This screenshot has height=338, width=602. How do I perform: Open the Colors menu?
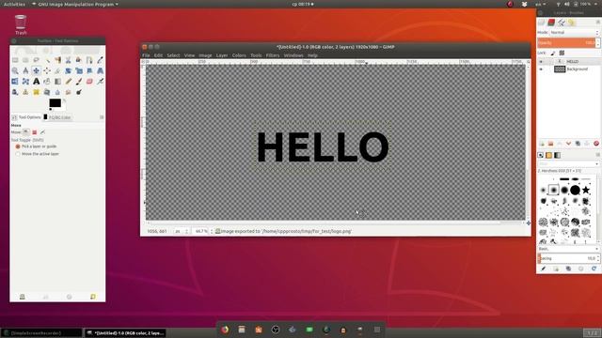point(239,55)
